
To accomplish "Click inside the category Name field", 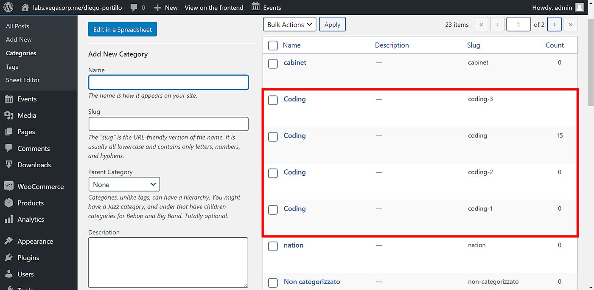I will click(x=168, y=82).
